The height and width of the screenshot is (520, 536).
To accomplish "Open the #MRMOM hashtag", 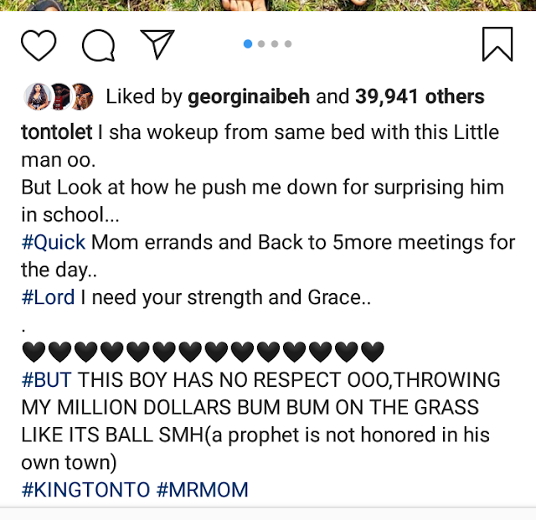I will click(202, 490).
